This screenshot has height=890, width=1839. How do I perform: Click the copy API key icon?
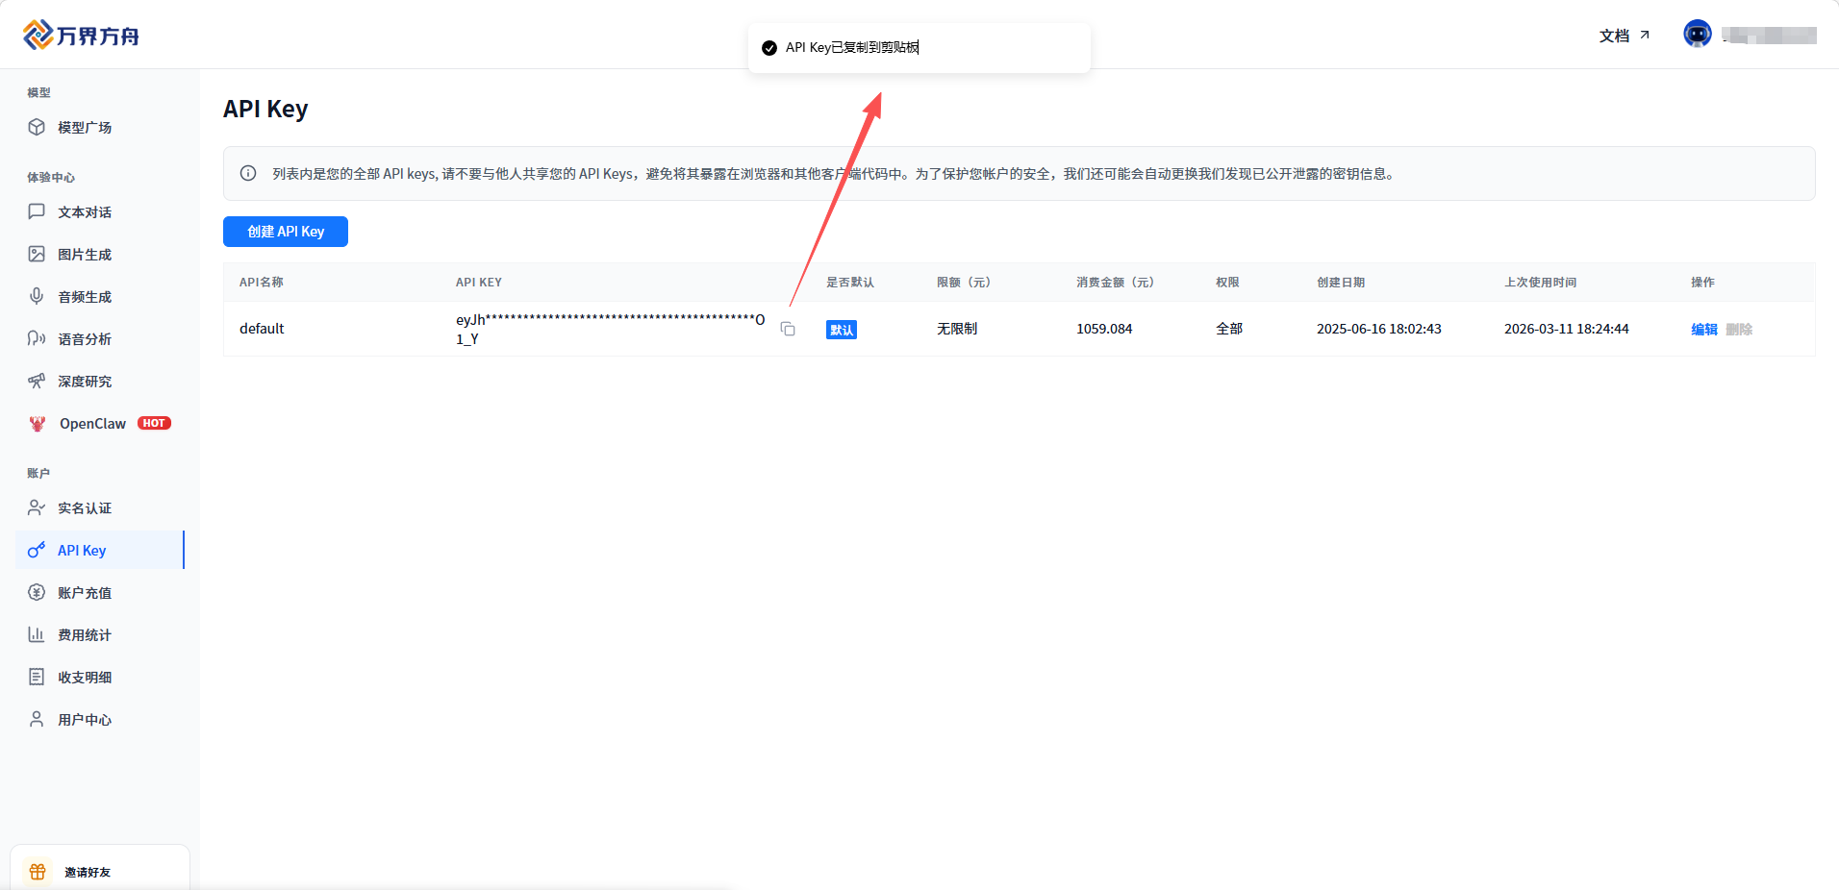click(x=788, y=329)
